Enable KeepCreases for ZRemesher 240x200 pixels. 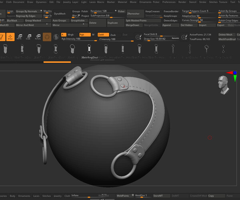(x=152, y=12)
